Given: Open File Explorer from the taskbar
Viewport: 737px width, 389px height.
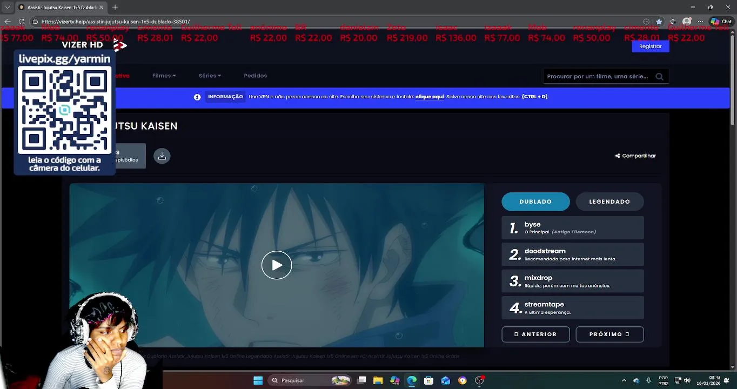Looking at the screenshot, I should point(378,380).
